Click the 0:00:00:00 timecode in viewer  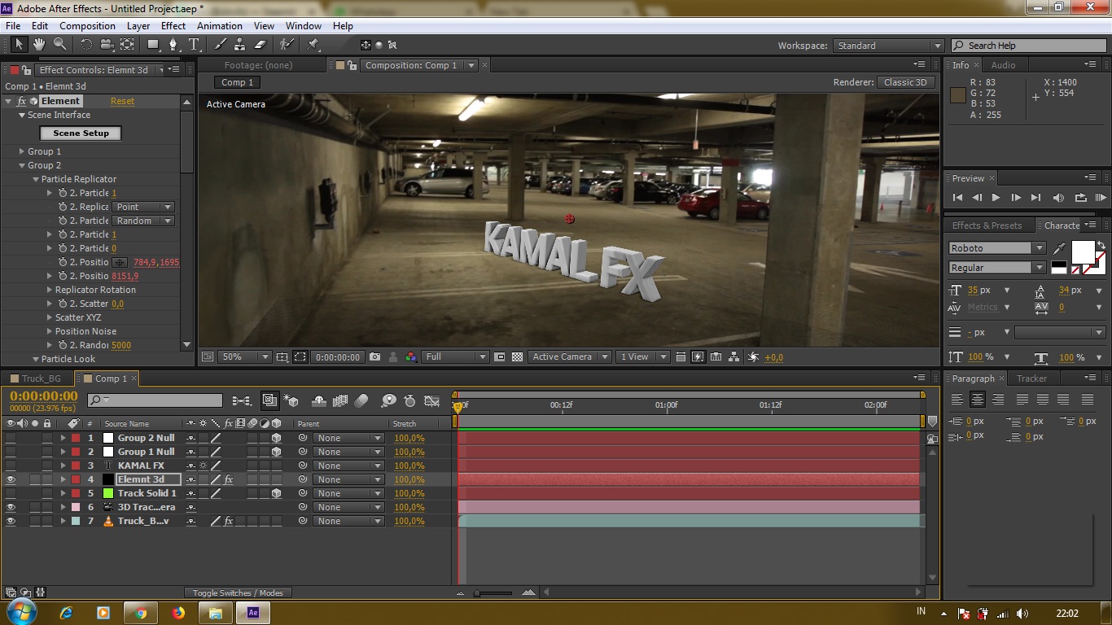338,356
